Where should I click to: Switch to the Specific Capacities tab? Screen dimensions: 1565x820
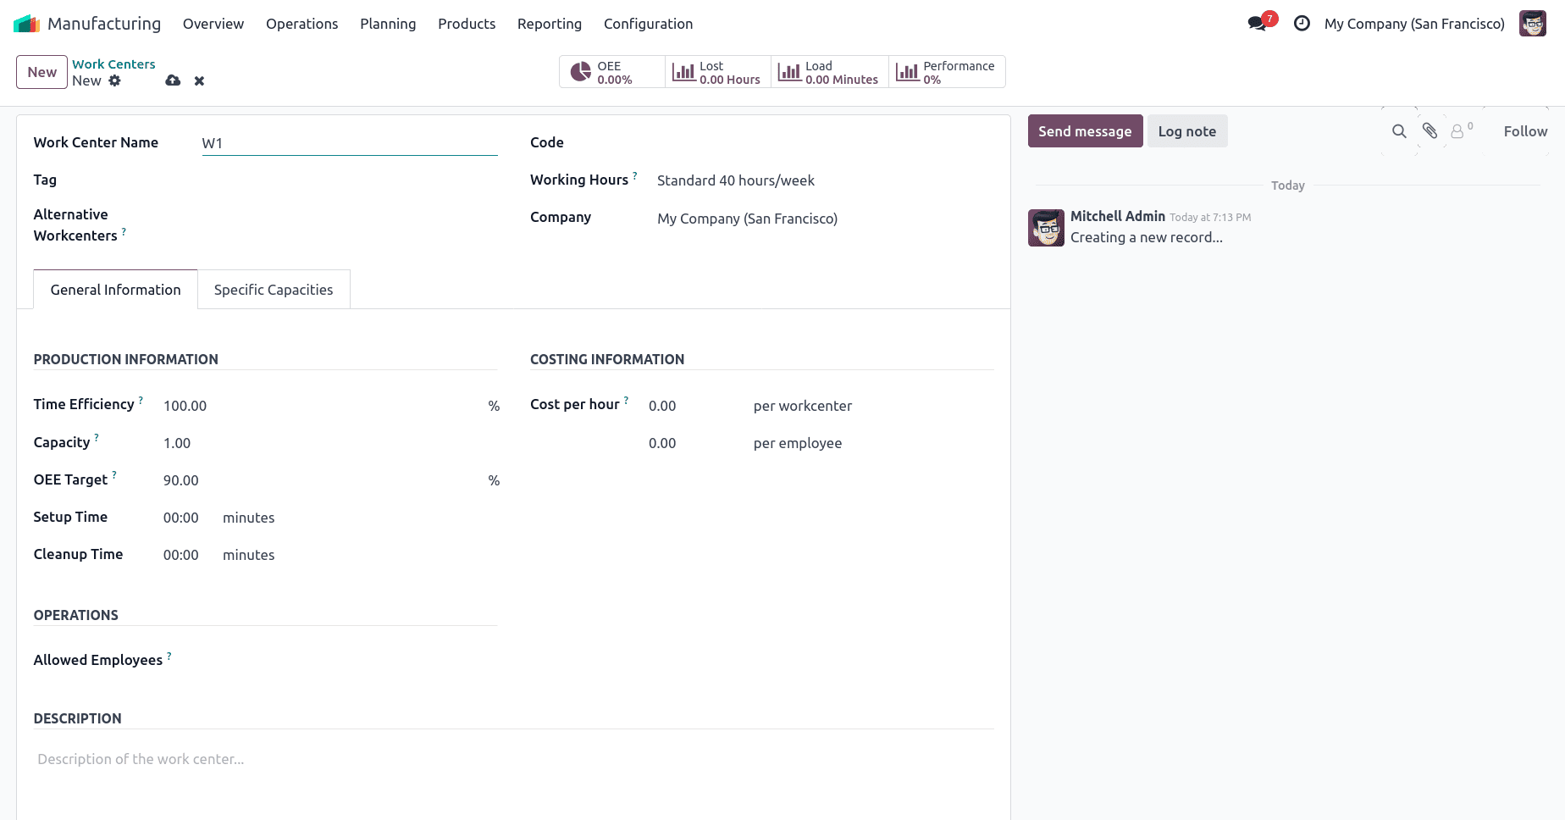pos(274,289)
